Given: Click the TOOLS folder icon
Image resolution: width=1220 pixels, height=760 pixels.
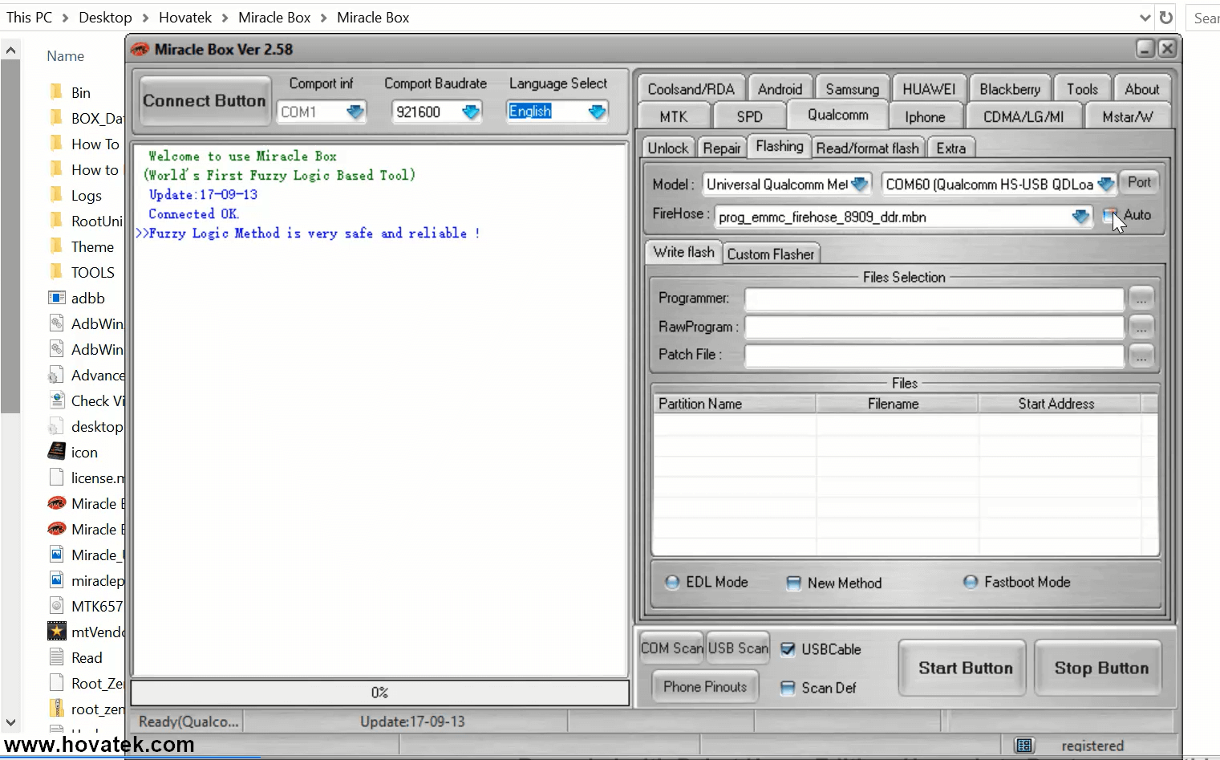Looking at the screenshot, I should pos(57,272).
